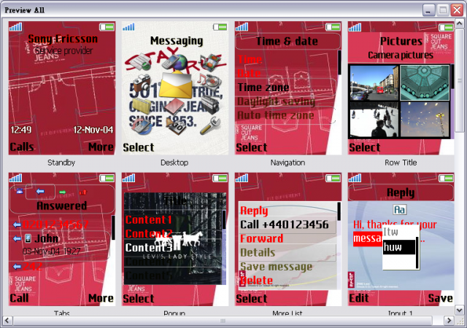
Task: Open the Standby preview thumbnail
Action: pyautogui.click(x=61, y=87)
